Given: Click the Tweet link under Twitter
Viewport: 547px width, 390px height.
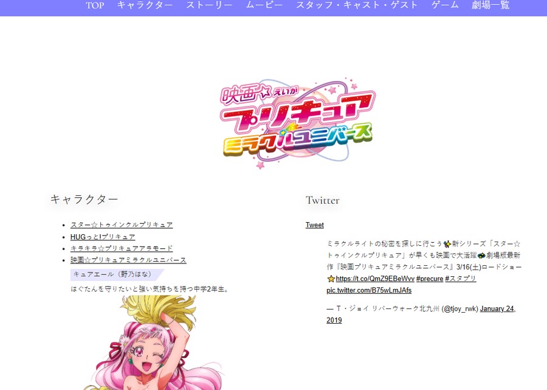Looking at the screenshot, I should click(x=315, y=225).
